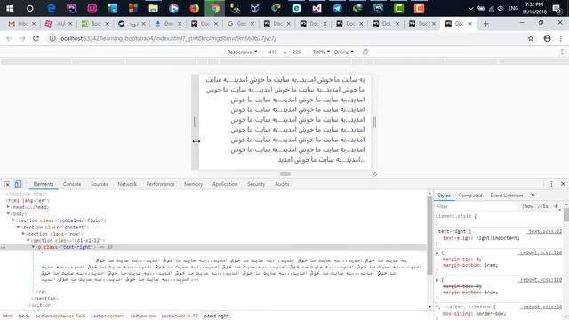Viewport: 569px width, 320px height.
Task: Collapse the section col-xl-12 node
Action: pos(28,240)
